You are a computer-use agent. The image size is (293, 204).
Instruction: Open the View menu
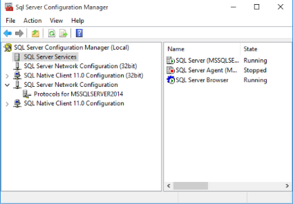(x=56, y=20)
